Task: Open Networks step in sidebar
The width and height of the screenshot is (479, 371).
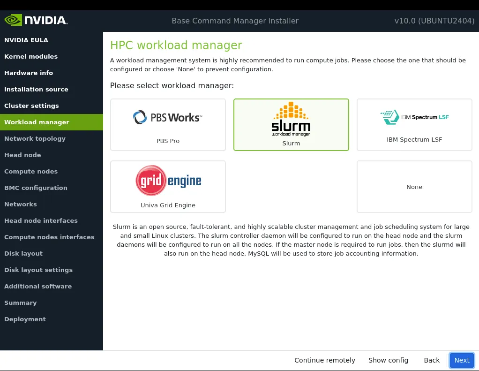Action: point(52,204)
